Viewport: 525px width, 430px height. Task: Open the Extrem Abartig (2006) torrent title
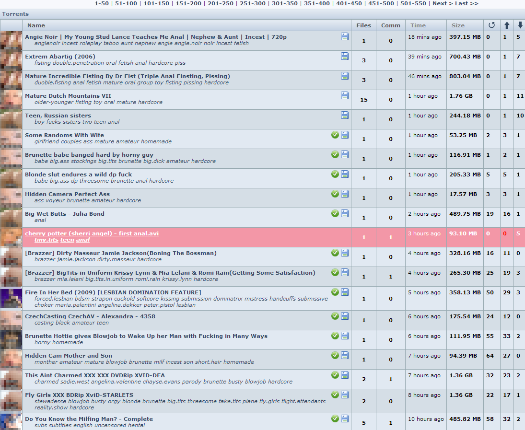click(x=60, y=57)
